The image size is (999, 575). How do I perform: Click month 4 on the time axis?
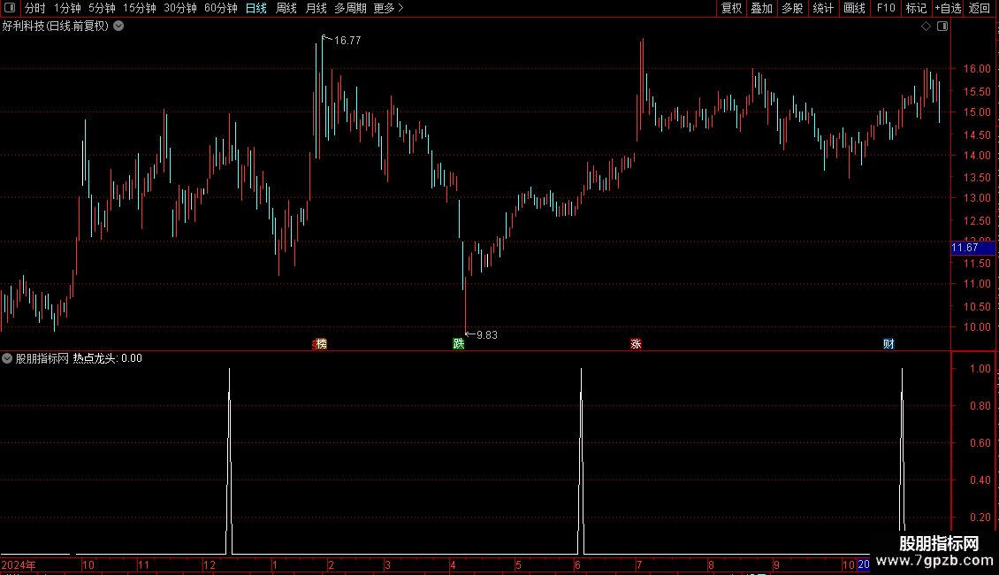[453, 564]
